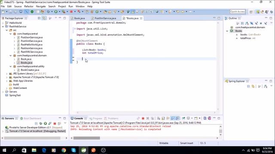
Task: Click Clear Console icon
Action: (159, 118)
